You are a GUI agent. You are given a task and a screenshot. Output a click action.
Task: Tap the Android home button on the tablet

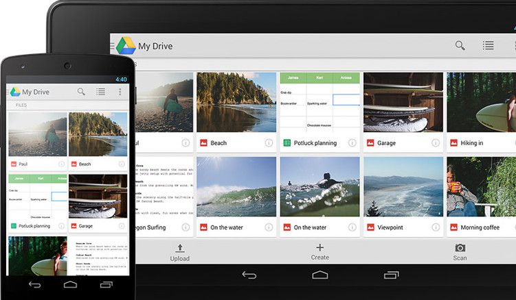320,275
